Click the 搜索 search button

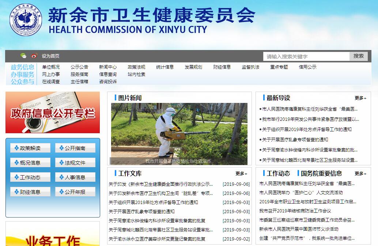359,56
